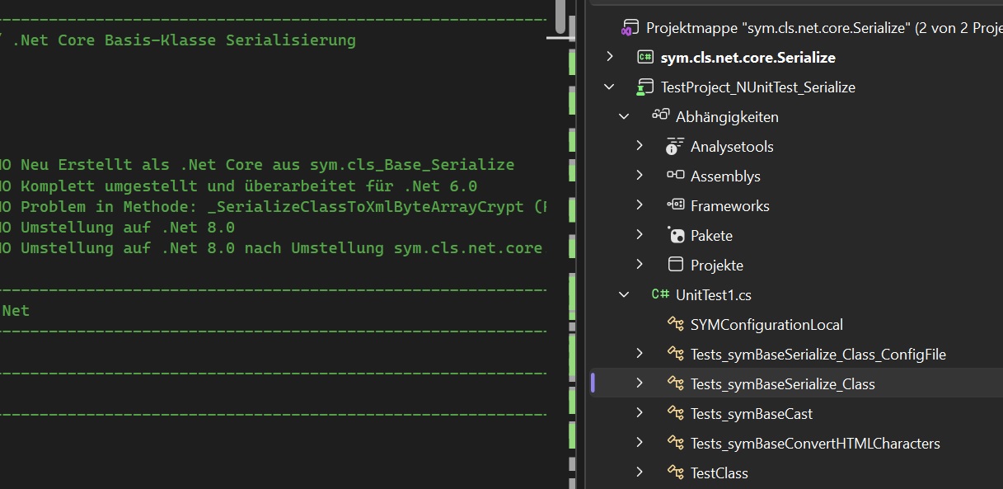1003x489 pixels.
Task: Click the class icon of Tests_symBaseCast
Action: tap(675, 414)
